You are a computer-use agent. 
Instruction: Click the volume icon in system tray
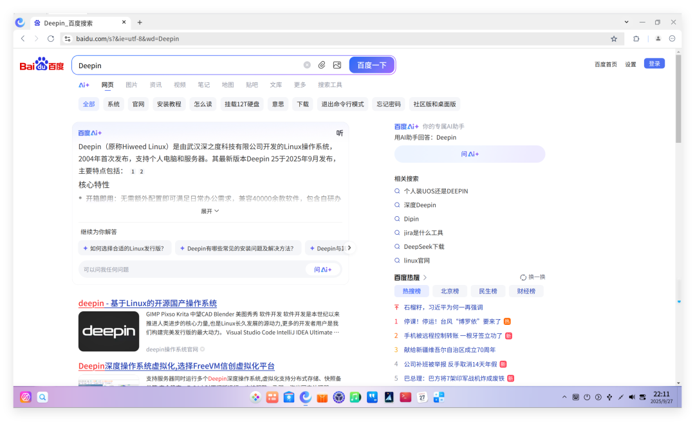631,398
